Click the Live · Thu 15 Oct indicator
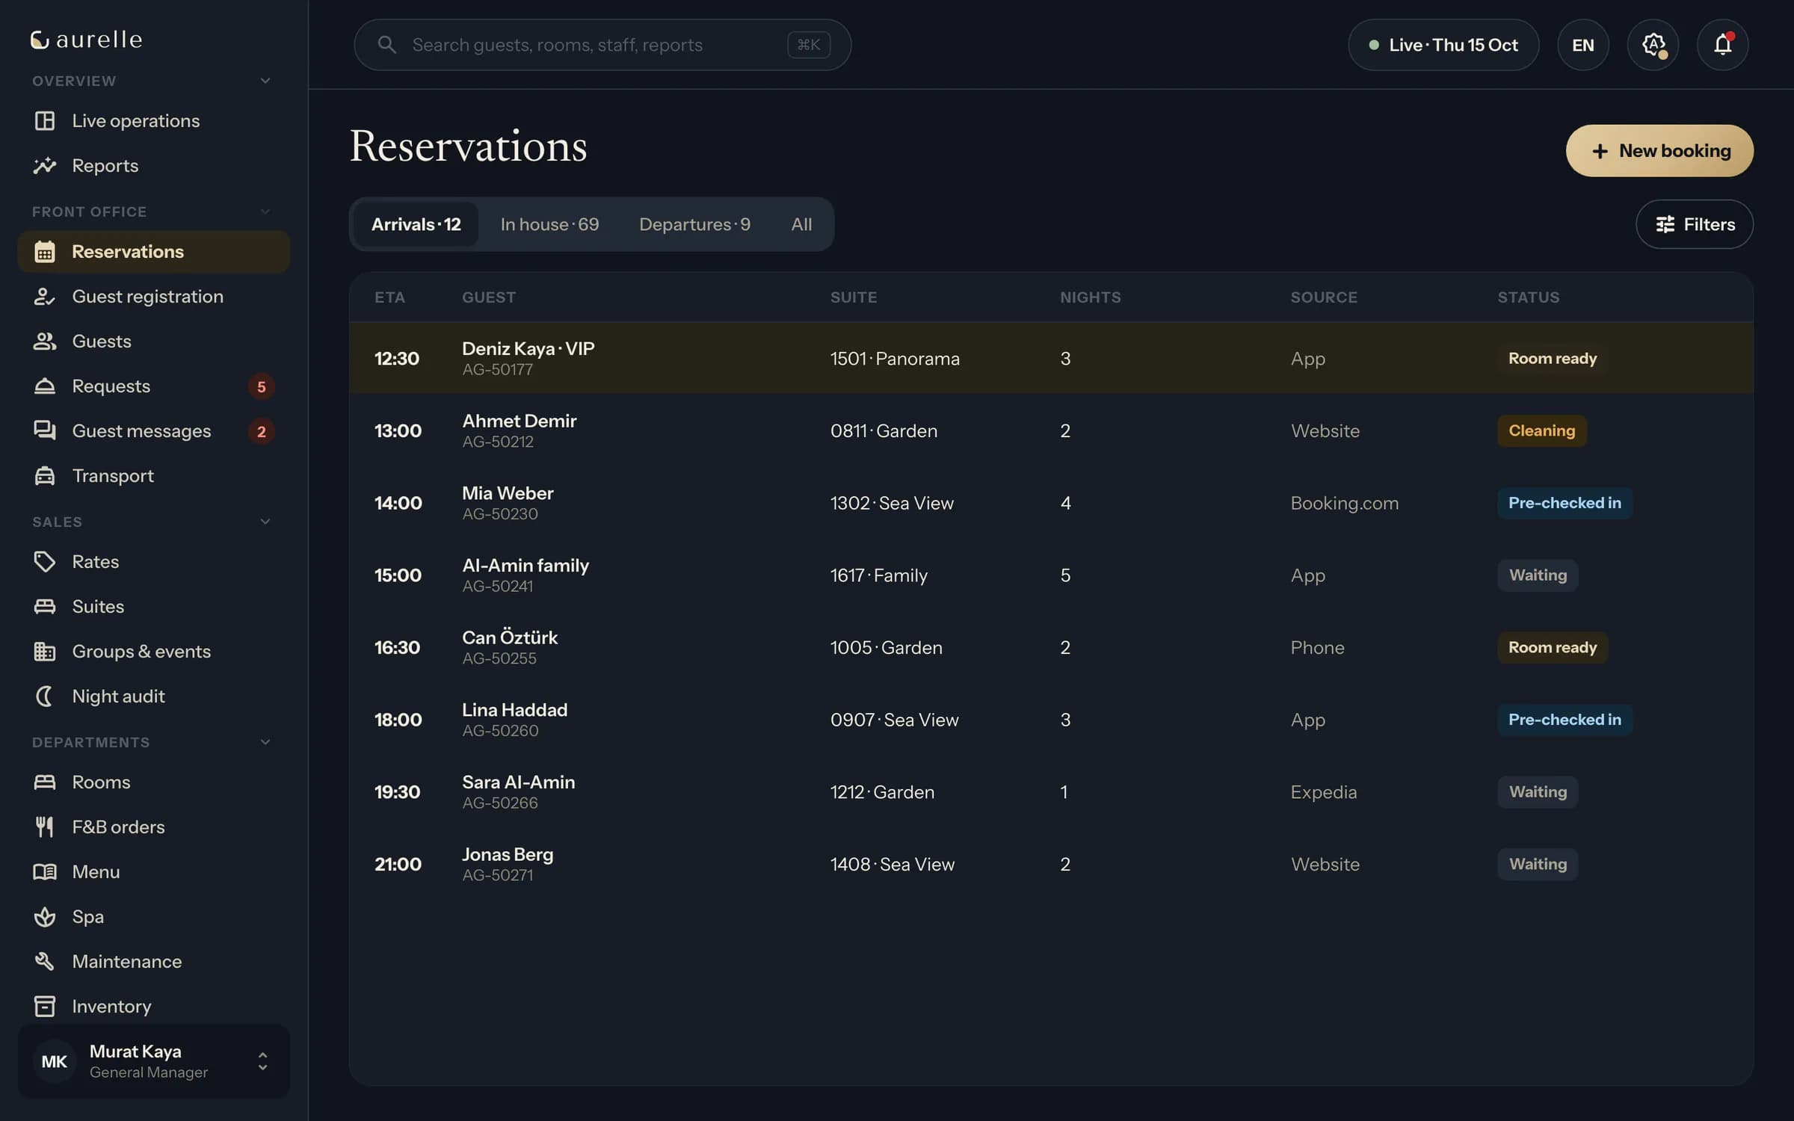The height and width of the screenshot is (1121, 1794). [x=1443, y=45]
